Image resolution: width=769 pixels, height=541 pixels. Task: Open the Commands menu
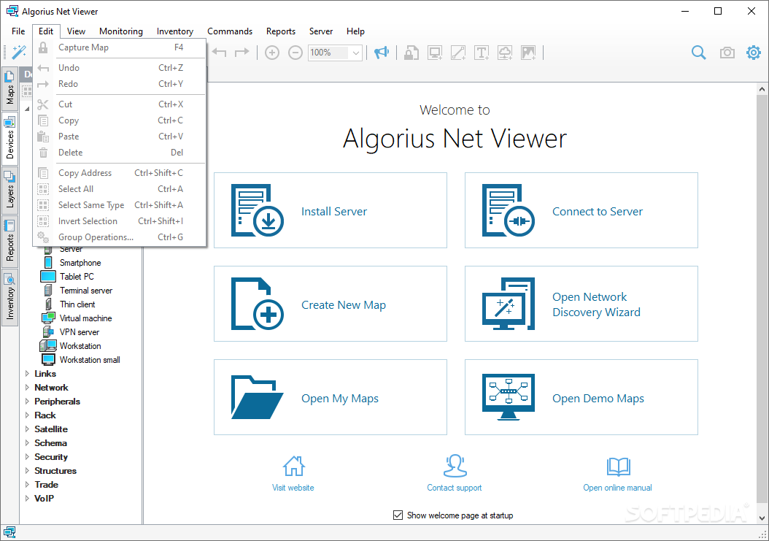coord(230,31)
